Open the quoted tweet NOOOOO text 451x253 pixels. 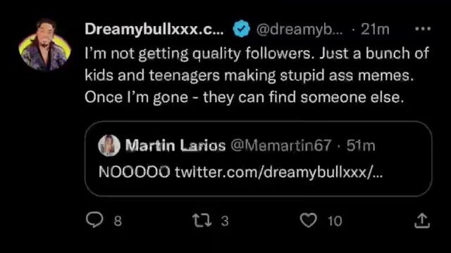point(134,172)
